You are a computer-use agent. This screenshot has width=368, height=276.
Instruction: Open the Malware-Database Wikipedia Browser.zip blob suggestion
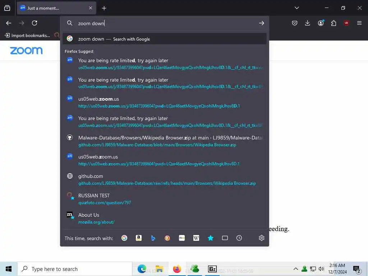pyautogui.click(x=165, y=141)
